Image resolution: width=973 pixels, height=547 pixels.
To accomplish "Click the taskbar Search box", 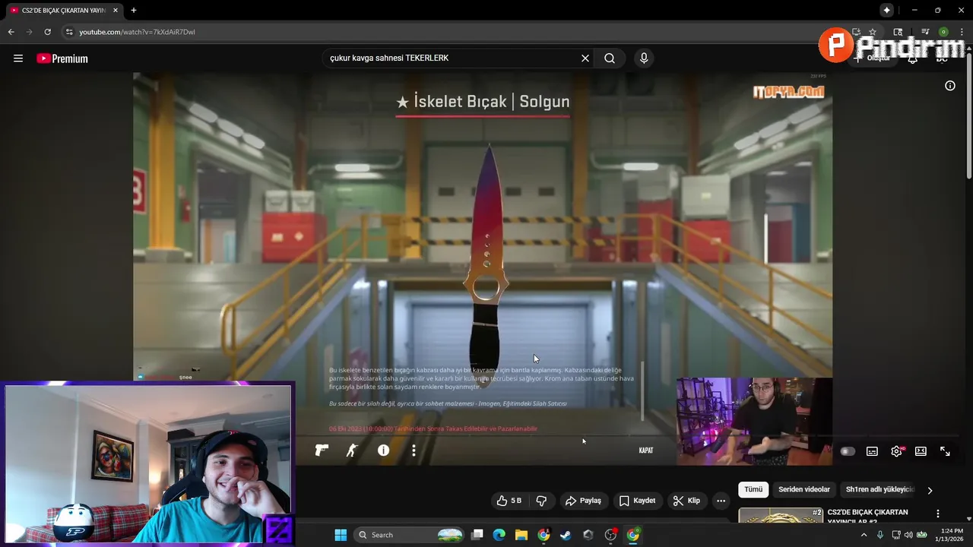I will tap(410, 535).
